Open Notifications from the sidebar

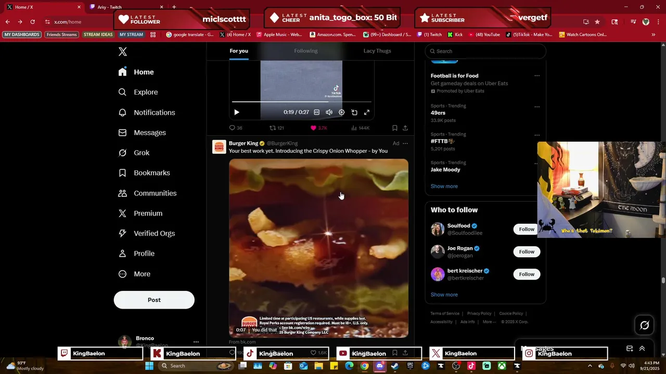(x=146, y=112)
